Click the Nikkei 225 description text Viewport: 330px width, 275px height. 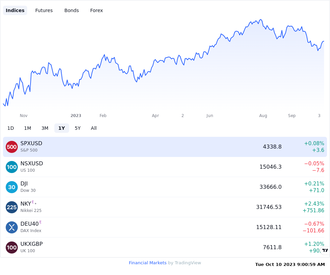pos(31,210)
